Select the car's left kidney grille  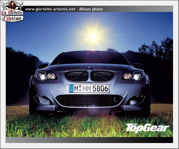pyautogui.click(x=76, y=76)
